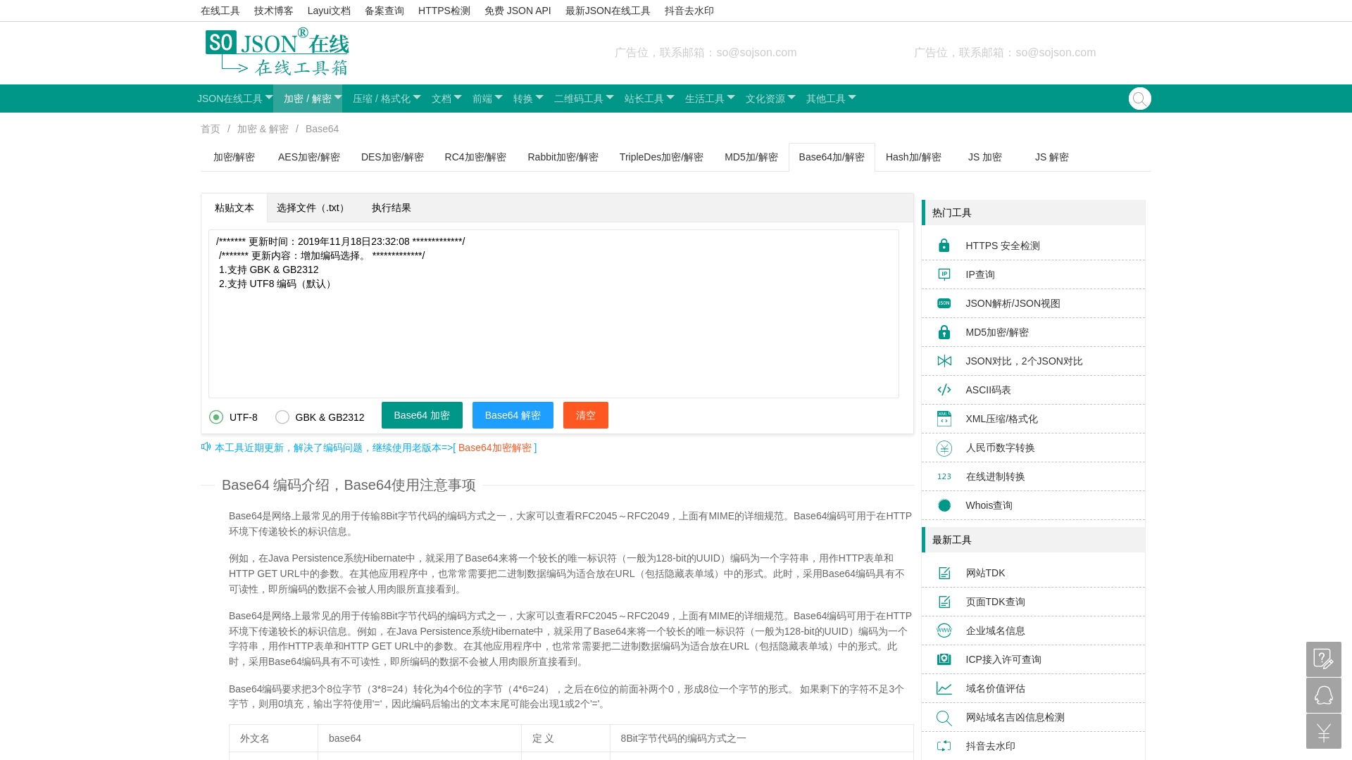Open the old-version Base64加密解密 link
Viewport: 1352px width, 760px height.
pyautogui.click(x=495, y=448)
